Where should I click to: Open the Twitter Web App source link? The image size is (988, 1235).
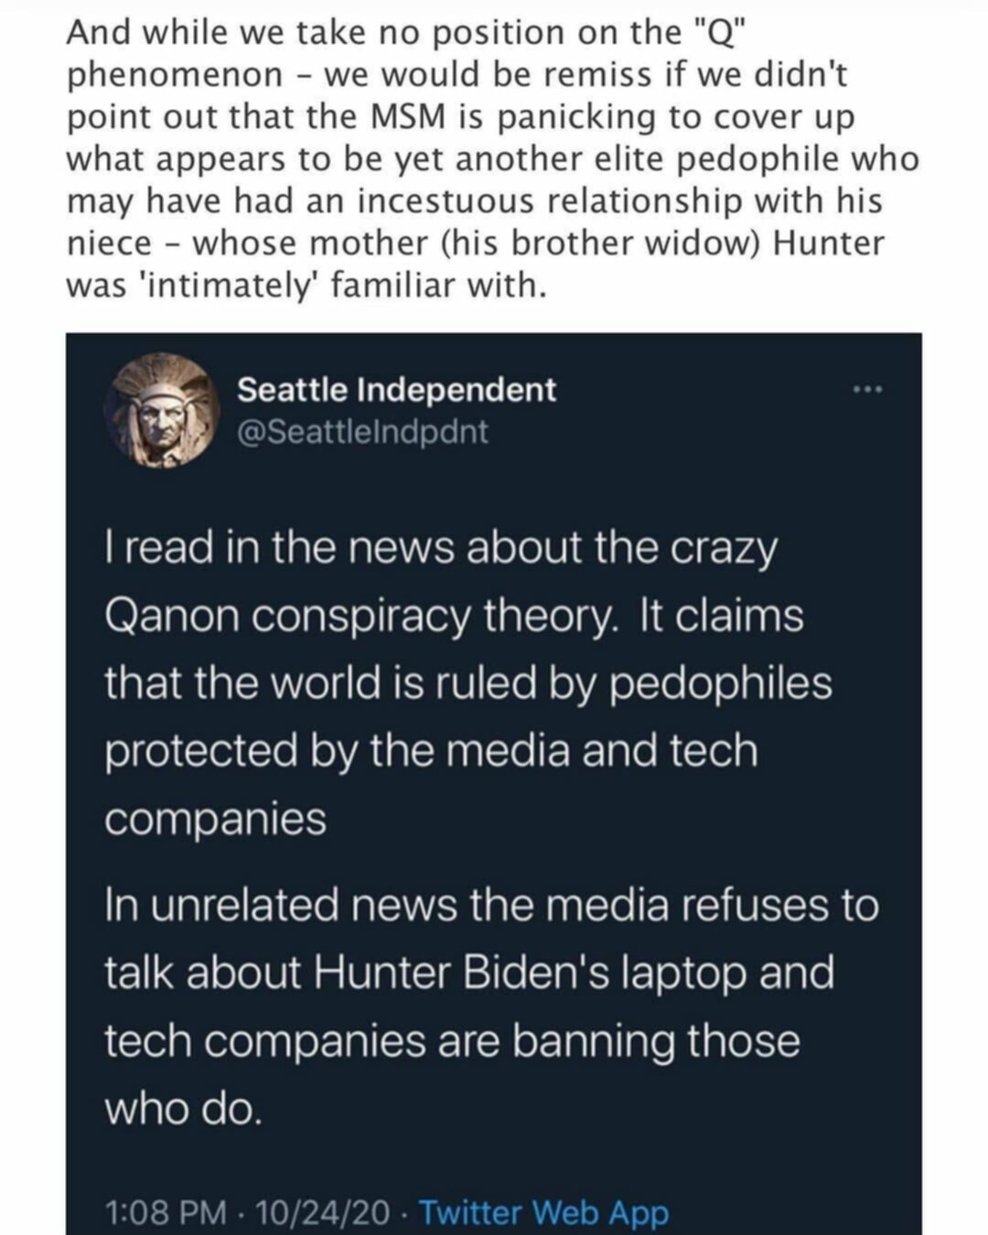544,1212
